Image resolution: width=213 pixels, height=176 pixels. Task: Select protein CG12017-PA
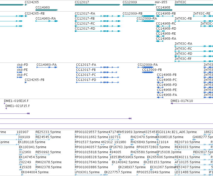tap(86, 65)
